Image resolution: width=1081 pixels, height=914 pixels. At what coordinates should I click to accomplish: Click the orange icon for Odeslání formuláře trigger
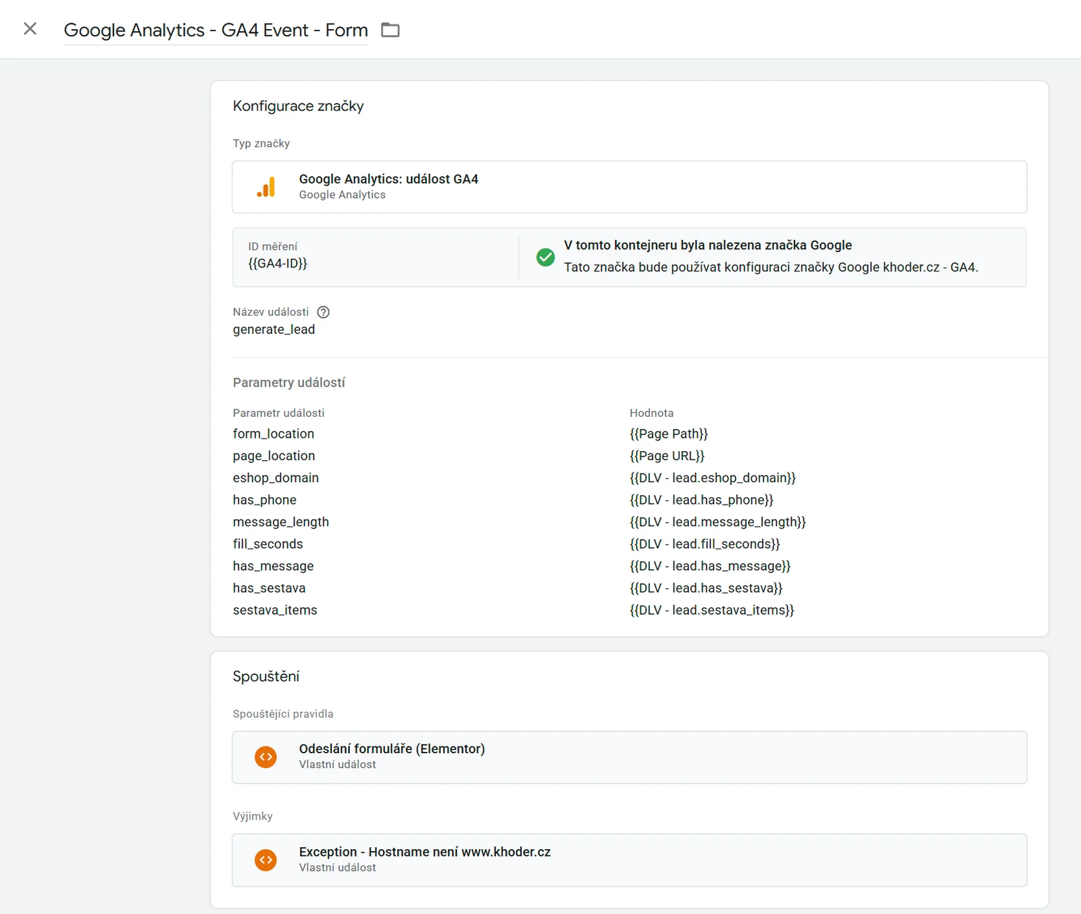[266, 757]
